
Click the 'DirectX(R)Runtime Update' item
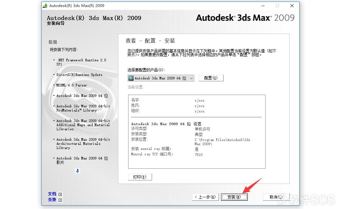point(80,75)
